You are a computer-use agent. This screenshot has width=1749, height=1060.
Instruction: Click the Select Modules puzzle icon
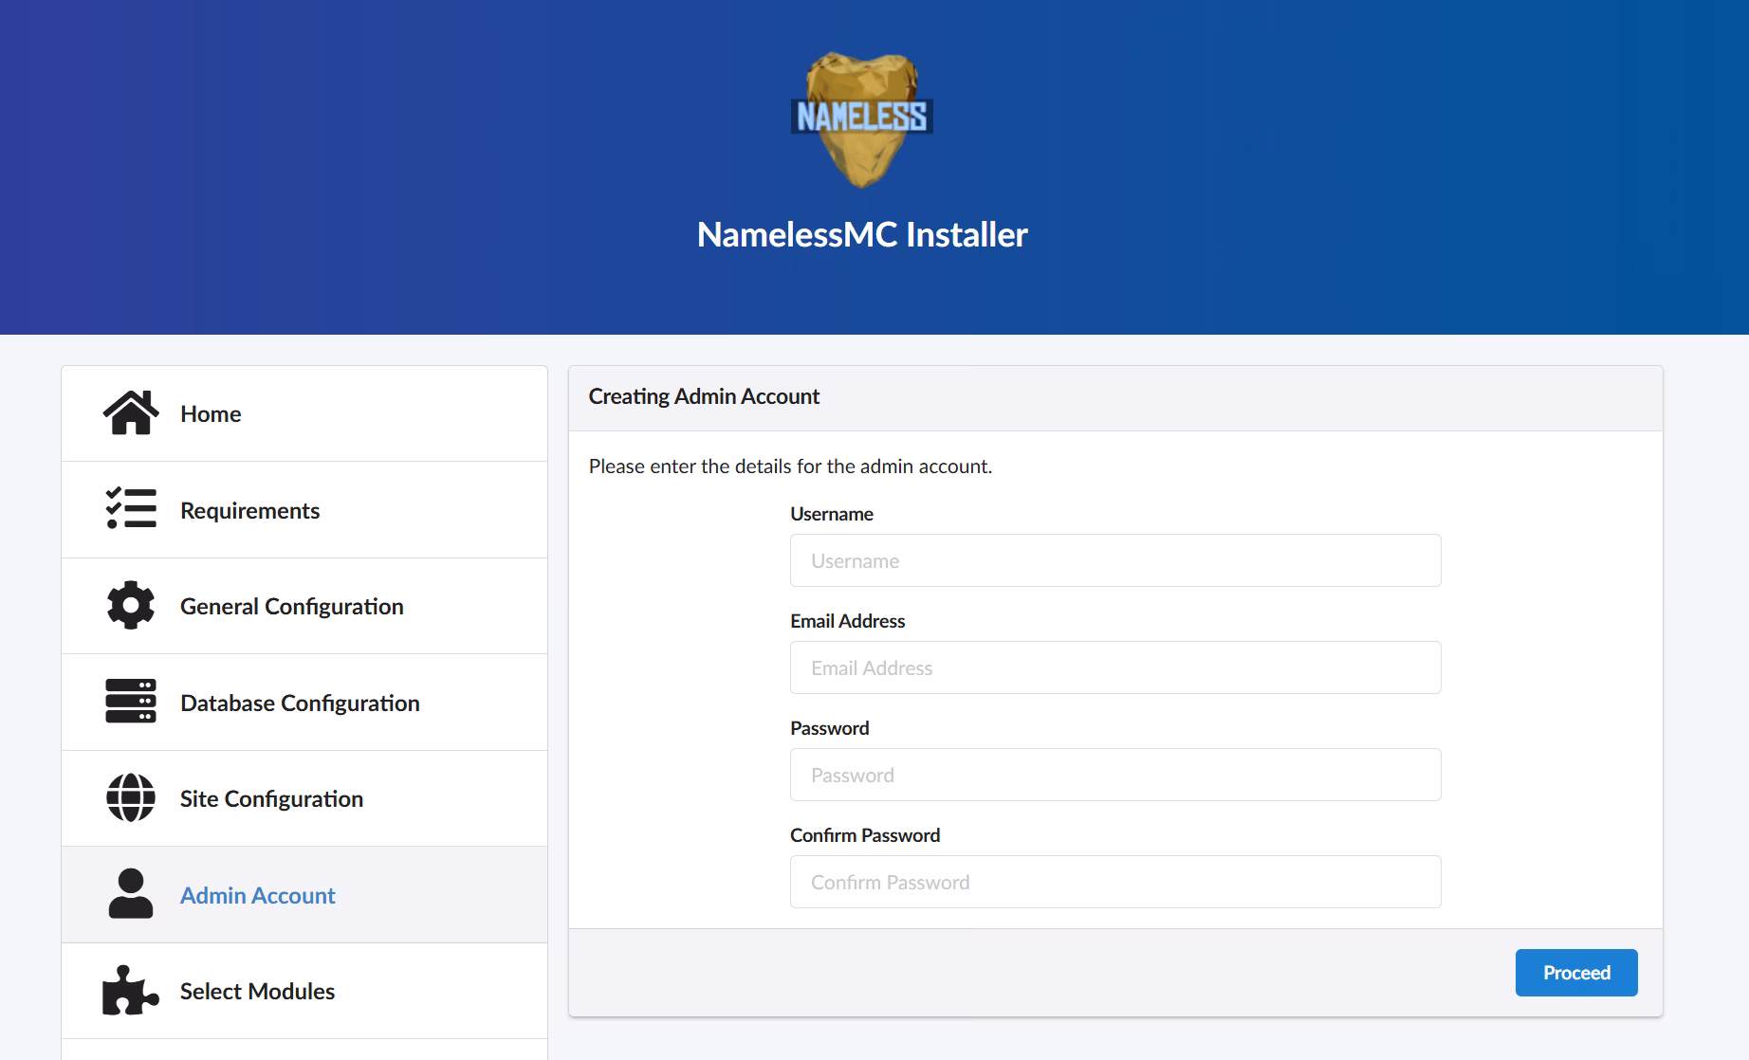pyautogui.click(x=131, y=991)
